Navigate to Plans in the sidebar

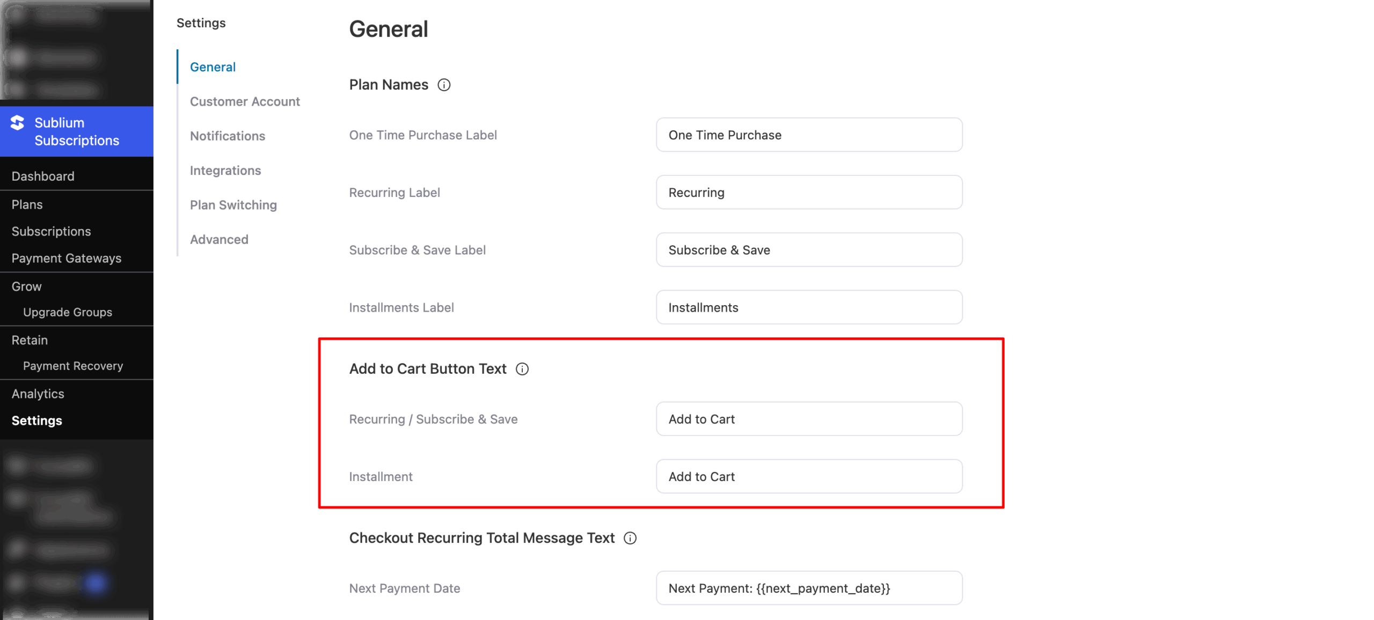(27, 204)
